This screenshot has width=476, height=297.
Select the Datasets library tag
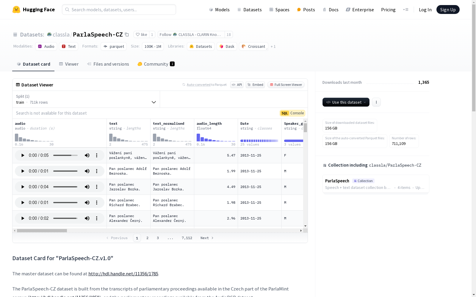click(201, 46)
